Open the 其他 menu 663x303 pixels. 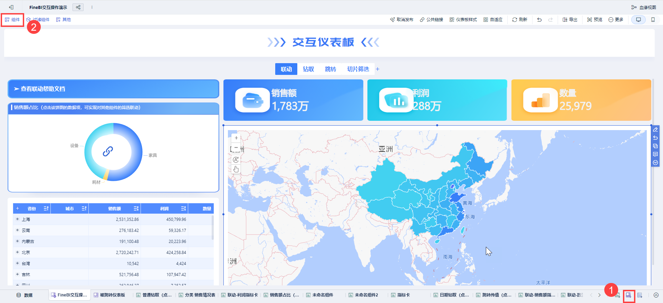(x=64, y=20)
